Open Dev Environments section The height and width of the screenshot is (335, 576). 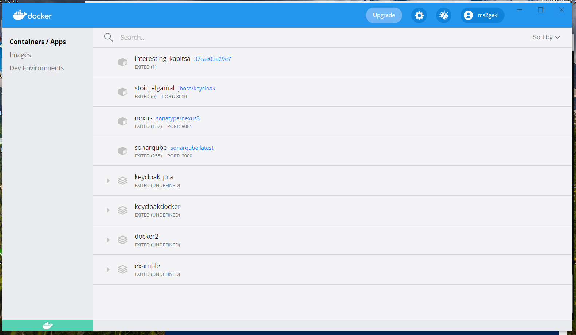[36, 68]
